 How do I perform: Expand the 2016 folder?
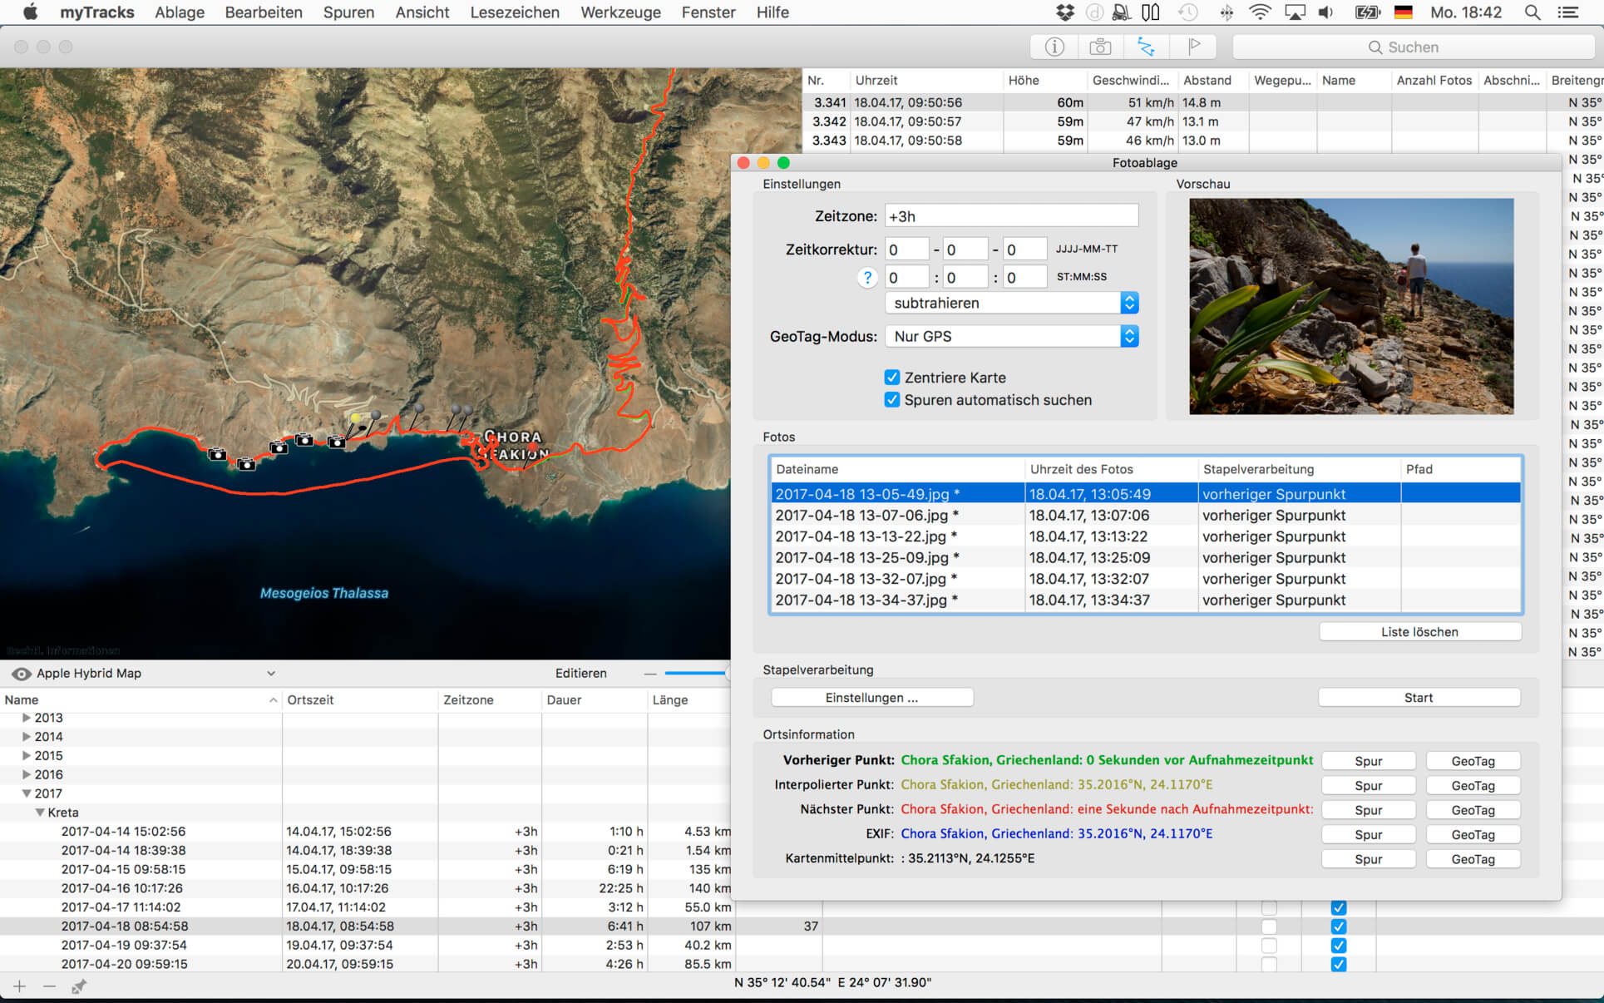(x=27, y=774)
